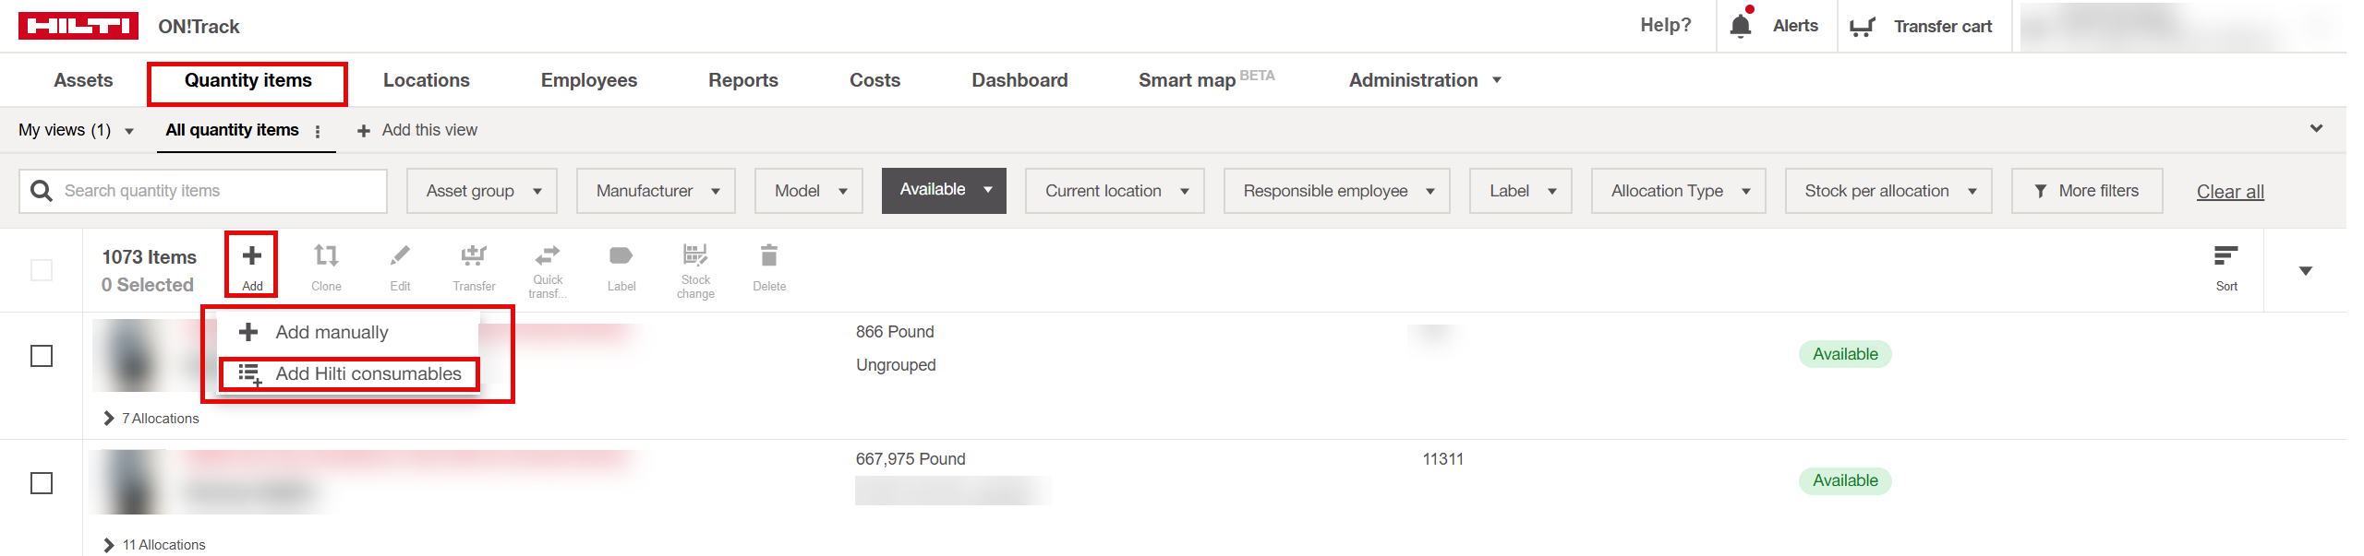The width and height of the screenshot is (2364, 556).
Task: Switch to the Locations tab
Action: [x=426, y=80]
